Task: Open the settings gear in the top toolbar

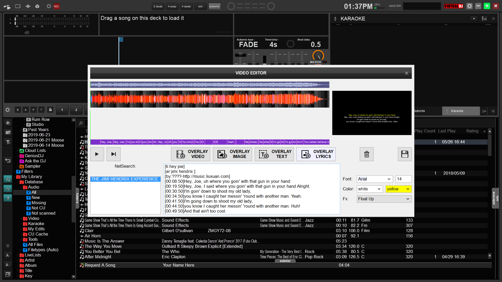Action: (49, 6)
